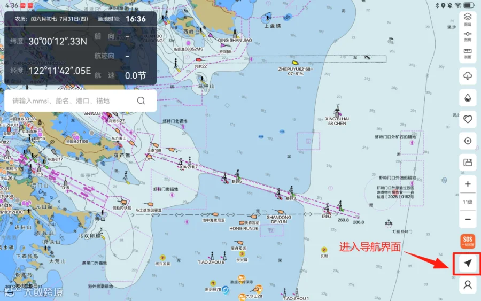Tap the local time 16:36

point(136,19)
